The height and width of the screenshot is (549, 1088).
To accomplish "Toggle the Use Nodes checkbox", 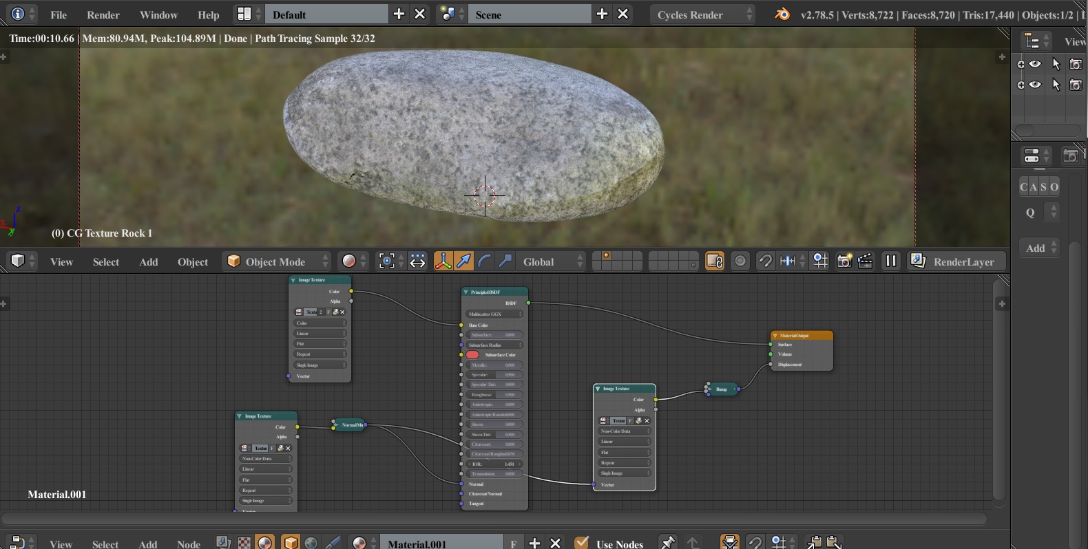I will (582, 542).
